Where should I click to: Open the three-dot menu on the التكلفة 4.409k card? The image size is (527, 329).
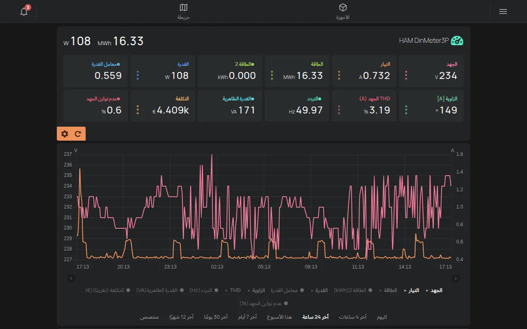pos(138,110)
